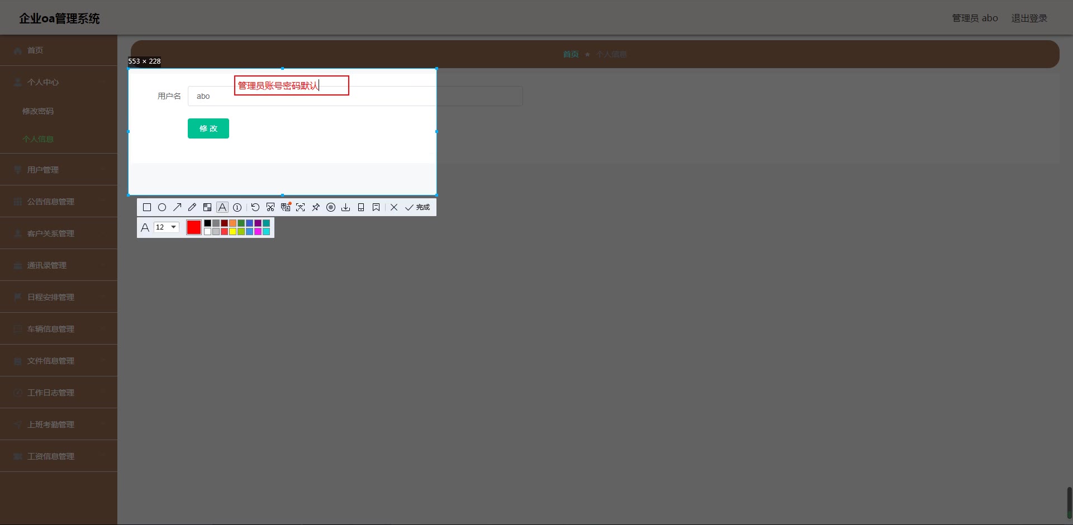The width and height of the screenshot is (1073, 525).
Task: Click the green 修改 button
Action: pyautogui.click(x=208, y=128)
